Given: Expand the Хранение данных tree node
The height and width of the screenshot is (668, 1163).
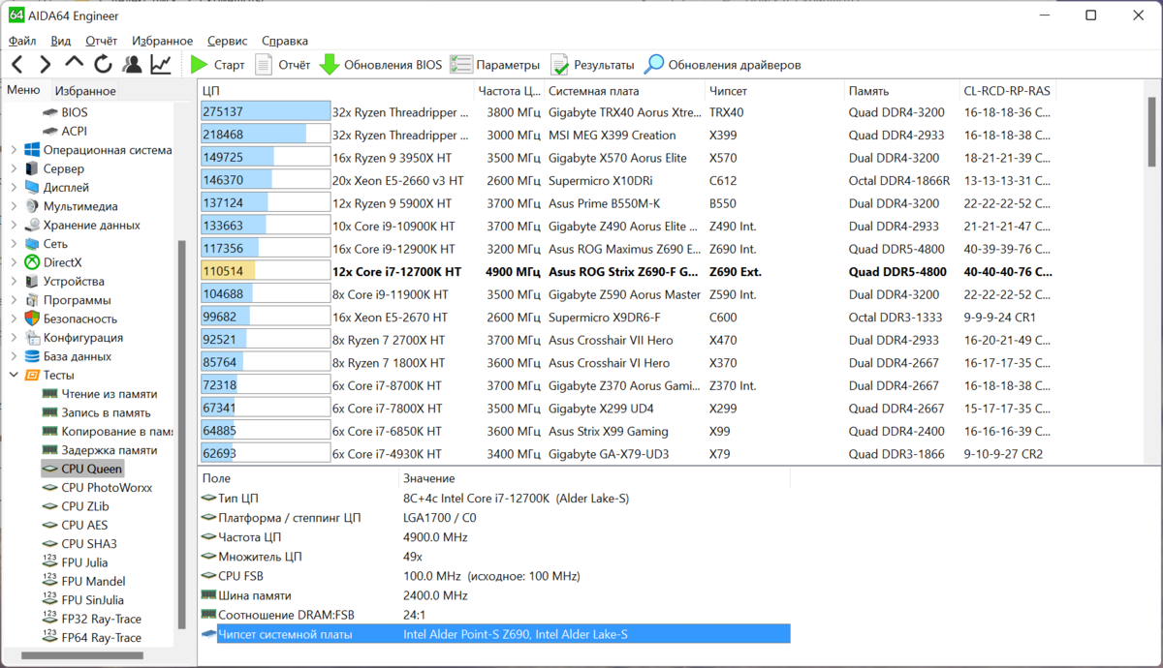Looking at the screenshot, I should [13, 225].
